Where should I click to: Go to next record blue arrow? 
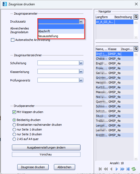(x=117, y=169)
